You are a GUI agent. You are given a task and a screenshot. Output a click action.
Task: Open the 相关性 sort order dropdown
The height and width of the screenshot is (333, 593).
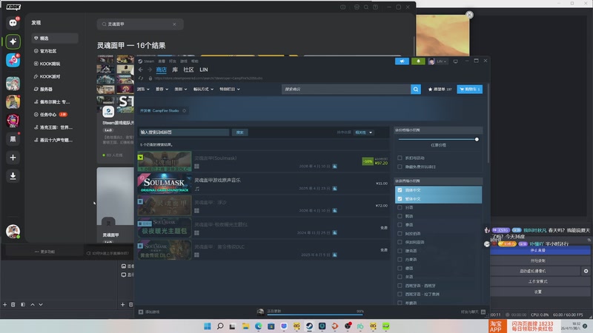click(363, 132)
